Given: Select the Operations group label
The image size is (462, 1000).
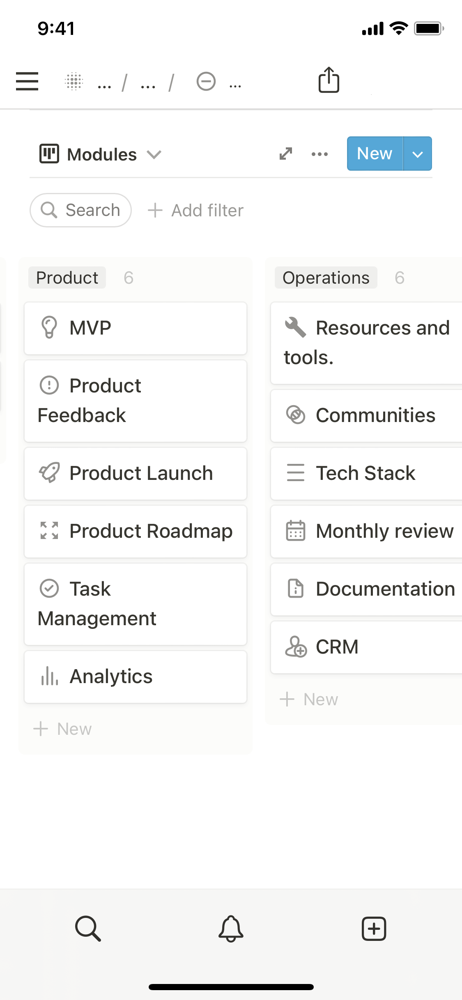Looking at the screenshot, I should (x=326, y=278).
